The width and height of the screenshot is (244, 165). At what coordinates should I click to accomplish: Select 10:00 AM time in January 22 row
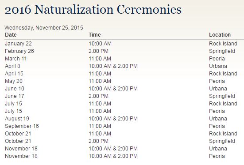(100, 44)
